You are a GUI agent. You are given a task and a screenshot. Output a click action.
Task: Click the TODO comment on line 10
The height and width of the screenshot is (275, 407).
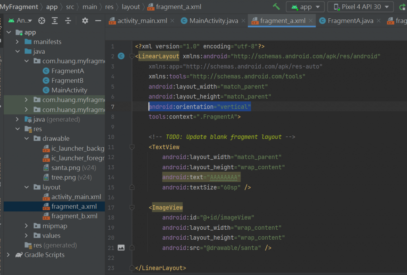222,137
